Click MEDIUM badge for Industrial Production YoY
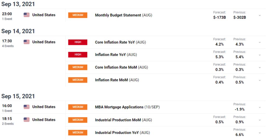Viewport: 266px width, 140px height. 78,133
